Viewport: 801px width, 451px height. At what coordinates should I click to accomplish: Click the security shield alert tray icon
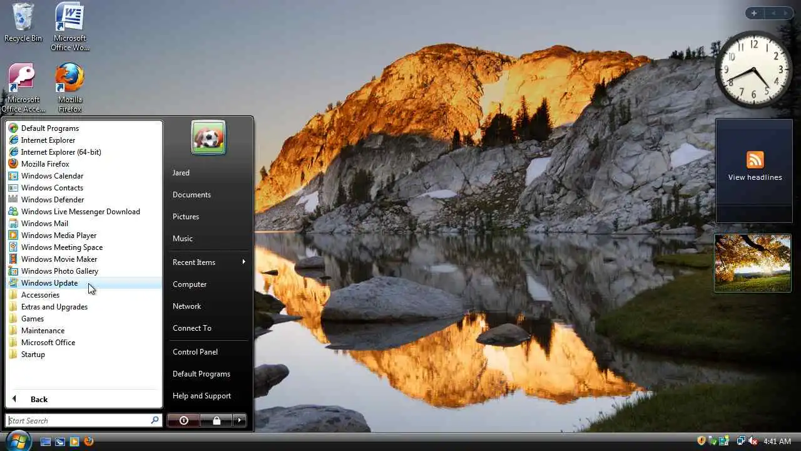[x=702, y=441]
